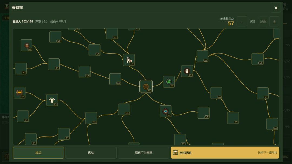
Task: Select the white hand talent node
Action: (187, 71)
